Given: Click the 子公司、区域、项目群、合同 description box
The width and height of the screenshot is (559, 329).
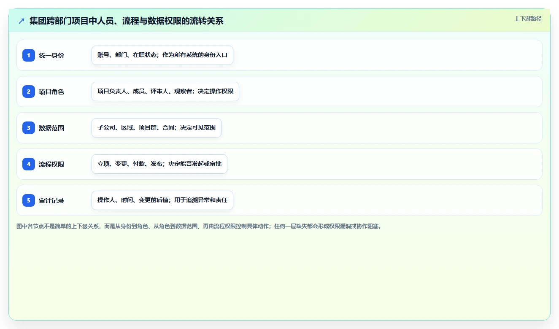Looking at the screenshot, I should 157,128.
